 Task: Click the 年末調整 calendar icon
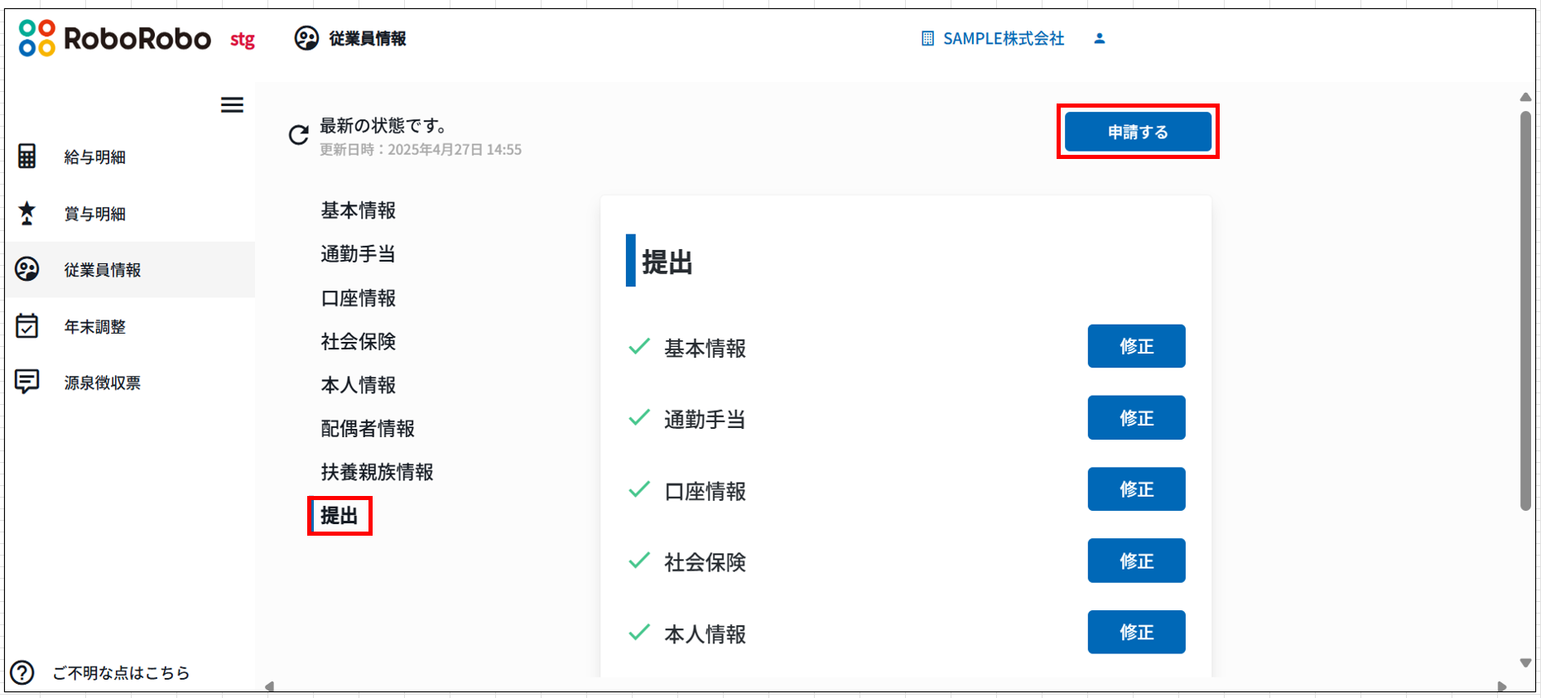click(27, 326)
